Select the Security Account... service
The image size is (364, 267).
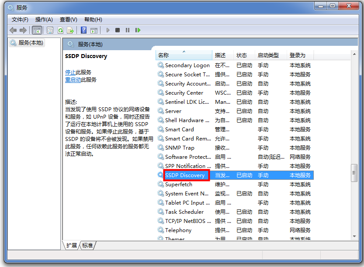coord(188,84)
